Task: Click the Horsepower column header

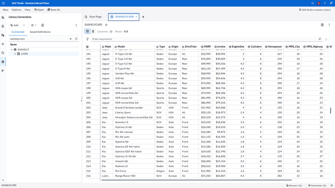Action: coord(274,47)
